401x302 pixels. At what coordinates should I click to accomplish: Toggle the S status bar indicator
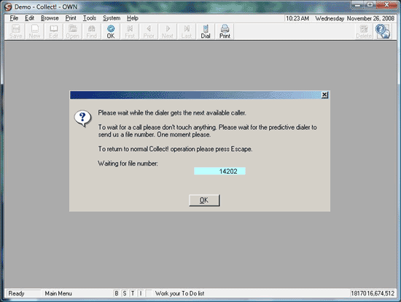coord(125,293)
